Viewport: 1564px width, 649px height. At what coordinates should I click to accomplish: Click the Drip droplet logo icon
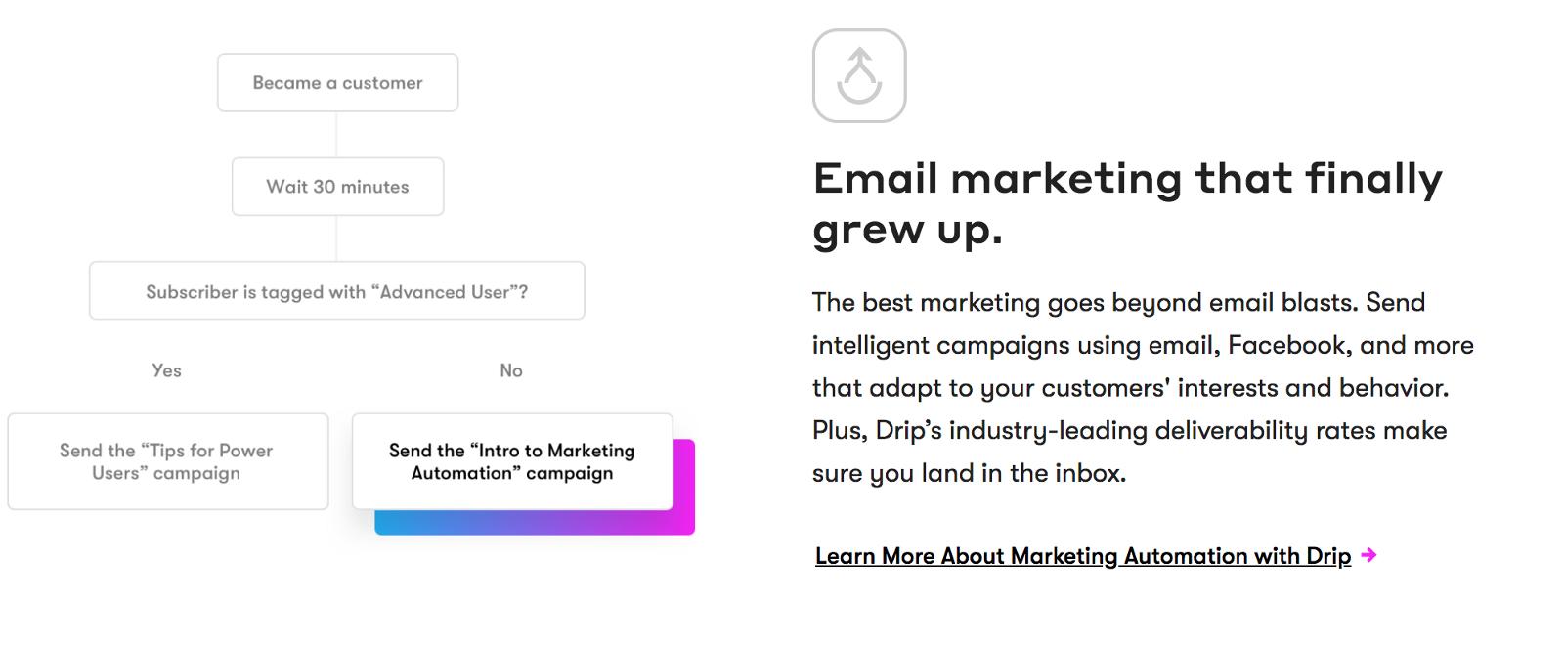click(859, 75)
